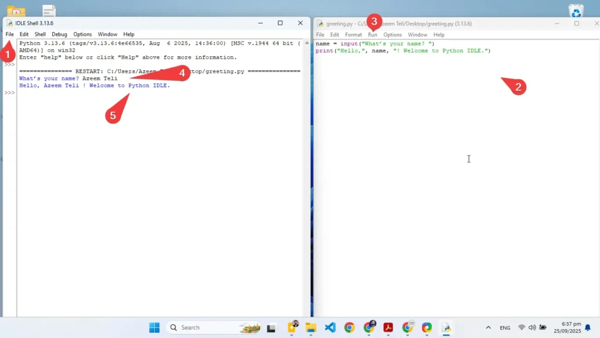600x338 pixels.
Task: Expand the hidden system tray icons chevron
Action: point(488,327)
